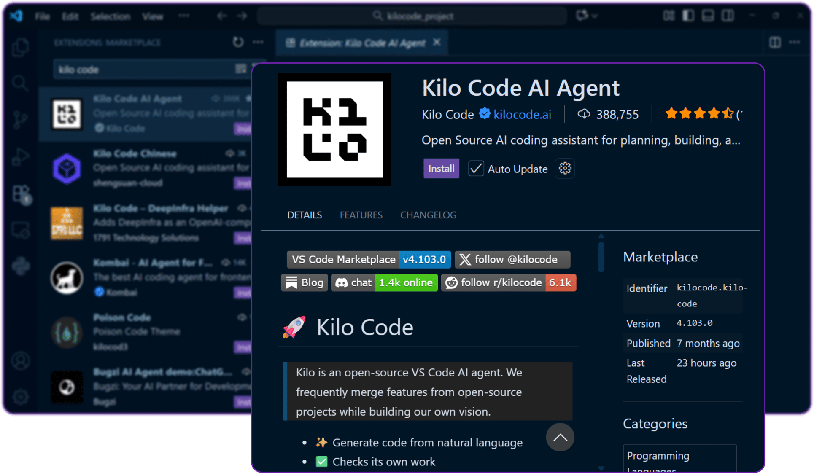This screenshot has height=473, width=814.
Task: Open the extensions view more actions menu
Action: [258, 42]
